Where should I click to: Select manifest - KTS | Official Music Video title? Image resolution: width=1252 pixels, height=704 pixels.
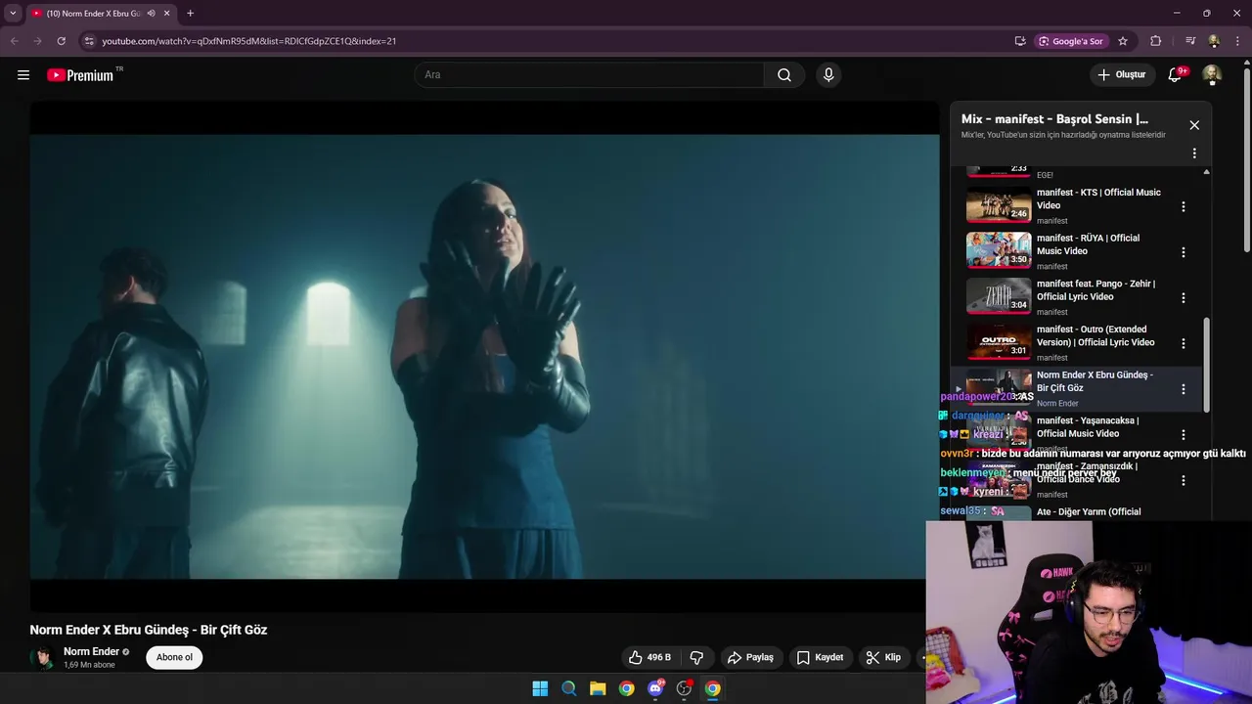tap(1098, 198)
